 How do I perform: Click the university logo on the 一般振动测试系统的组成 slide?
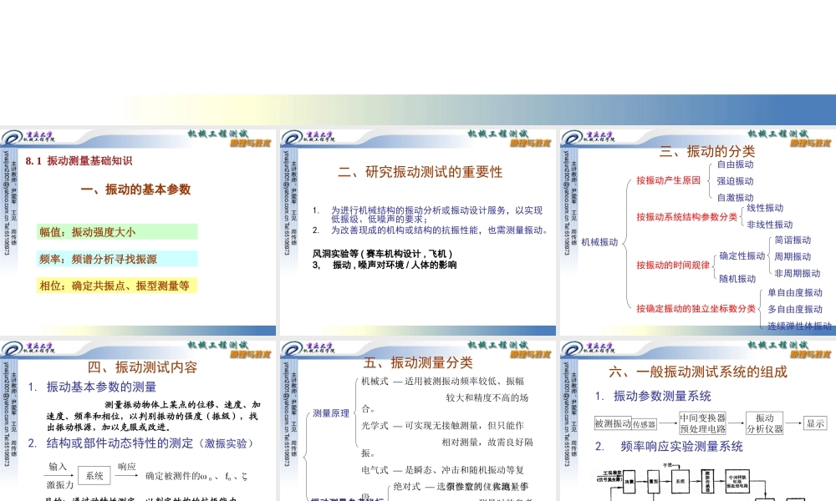[x=588, y=349]
